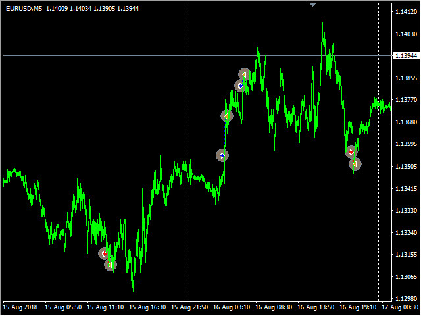Screen dimensions: 421x316
Task: Click the current price label 1.13944
Action: tap(407, 55)
